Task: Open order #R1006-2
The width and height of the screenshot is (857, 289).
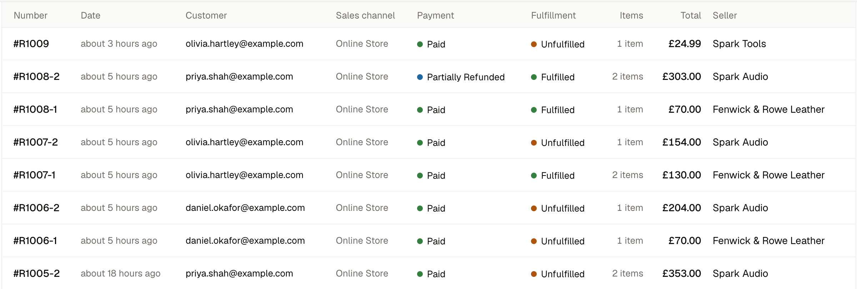Action: coord(36,208)
